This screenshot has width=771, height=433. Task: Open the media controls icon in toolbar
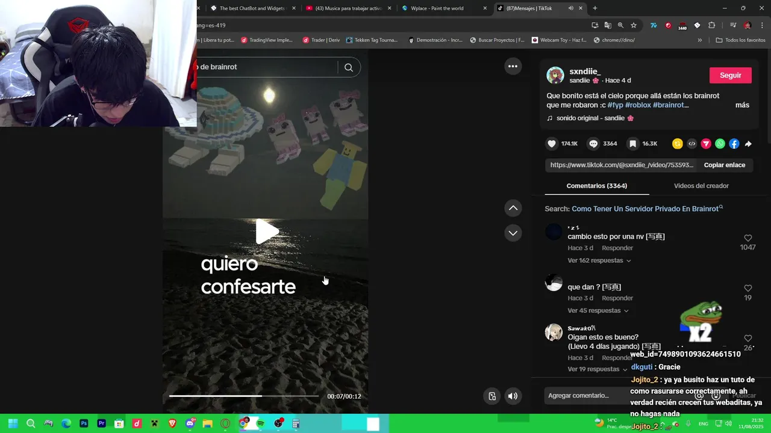[733, 25]
